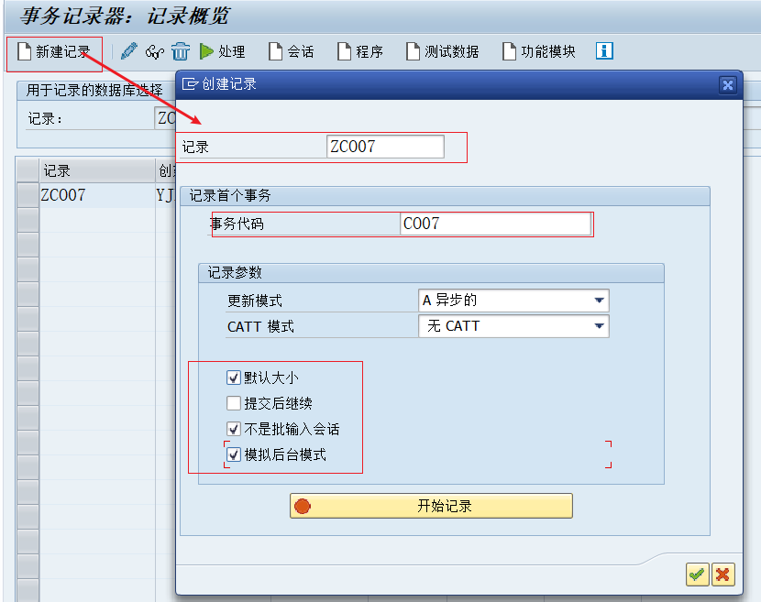Click the 新建记录 toolbar button

tap(54, 51)
